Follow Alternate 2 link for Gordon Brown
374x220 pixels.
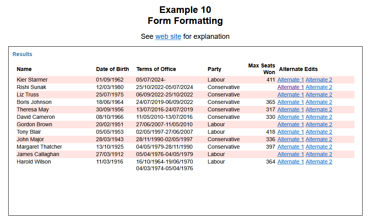coord(319,124)
